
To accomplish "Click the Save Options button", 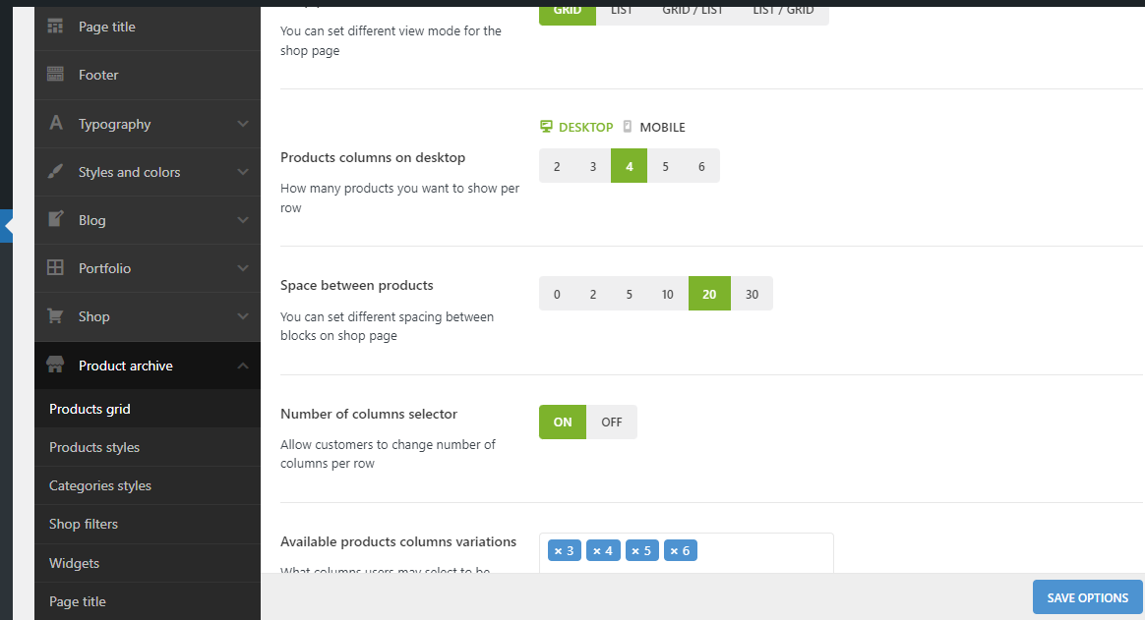I will tap(1087, 597).
